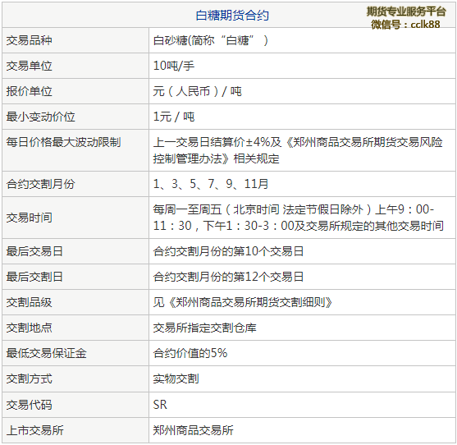The height and width of the screenshot is (445, 457).
Task: Open the 郑州商品交易所期货交割细则 reference text
Action: 250,302
